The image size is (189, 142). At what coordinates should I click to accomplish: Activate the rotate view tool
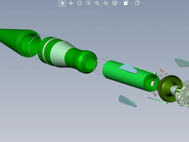(x=80, y=3)
